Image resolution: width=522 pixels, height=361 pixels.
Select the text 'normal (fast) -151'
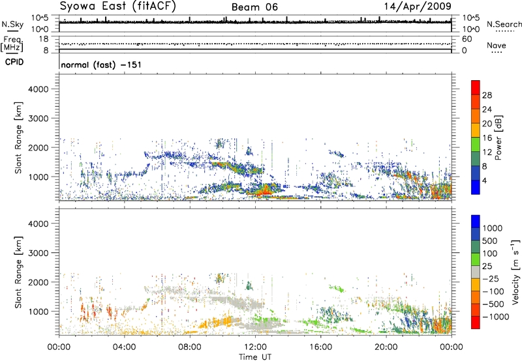(x=101, y=65)
